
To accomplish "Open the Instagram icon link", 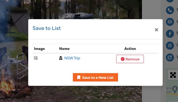I will (170, 46).
